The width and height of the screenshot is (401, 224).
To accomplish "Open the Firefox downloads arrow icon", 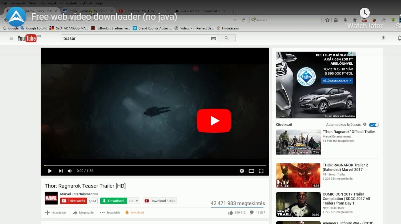I will point(345,20).
